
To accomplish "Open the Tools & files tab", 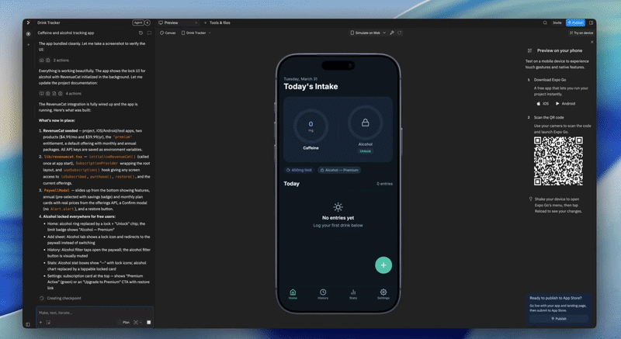I will coord(219,23).
